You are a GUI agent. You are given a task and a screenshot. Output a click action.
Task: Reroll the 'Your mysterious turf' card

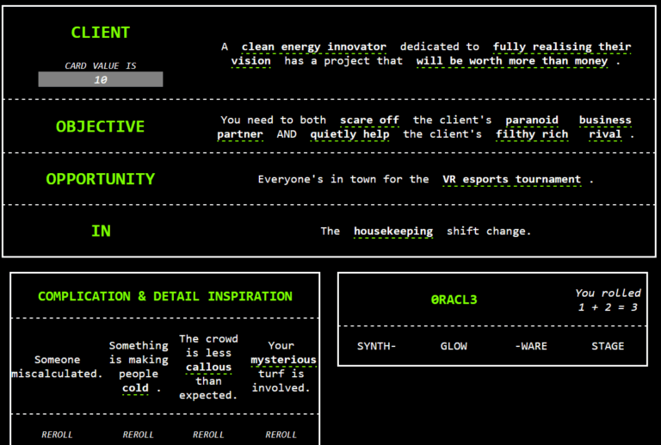281,435
